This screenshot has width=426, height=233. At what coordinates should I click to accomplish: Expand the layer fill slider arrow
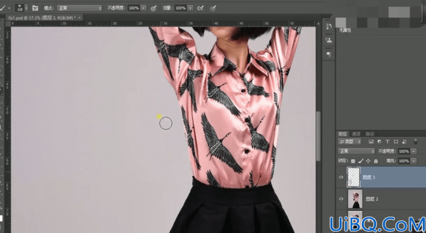[414, 161]
